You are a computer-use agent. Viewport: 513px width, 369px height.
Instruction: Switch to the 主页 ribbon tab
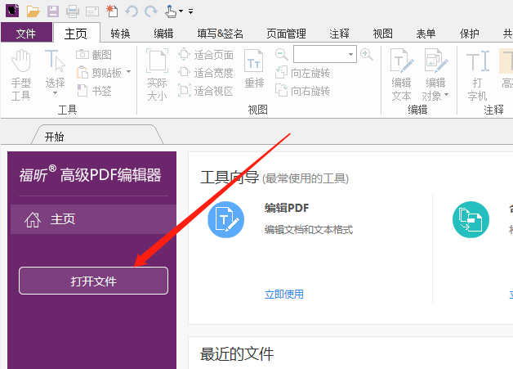coord(76,34)
